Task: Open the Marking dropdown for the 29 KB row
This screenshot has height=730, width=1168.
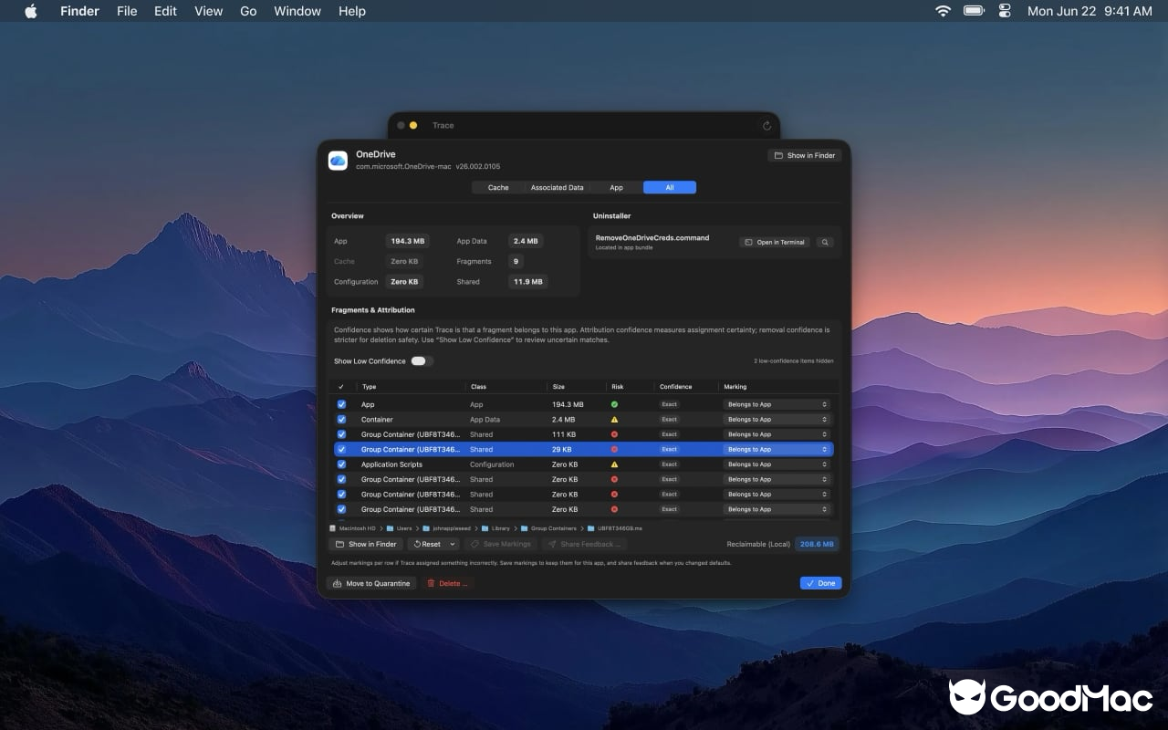Action: pos(777,449)
